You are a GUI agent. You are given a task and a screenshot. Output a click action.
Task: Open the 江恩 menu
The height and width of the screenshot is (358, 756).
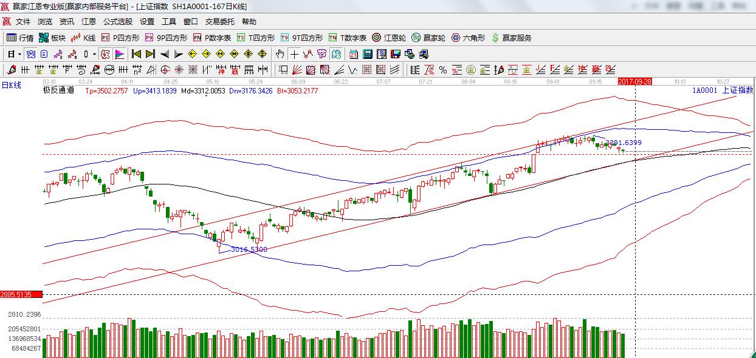[x=89, y=21]
